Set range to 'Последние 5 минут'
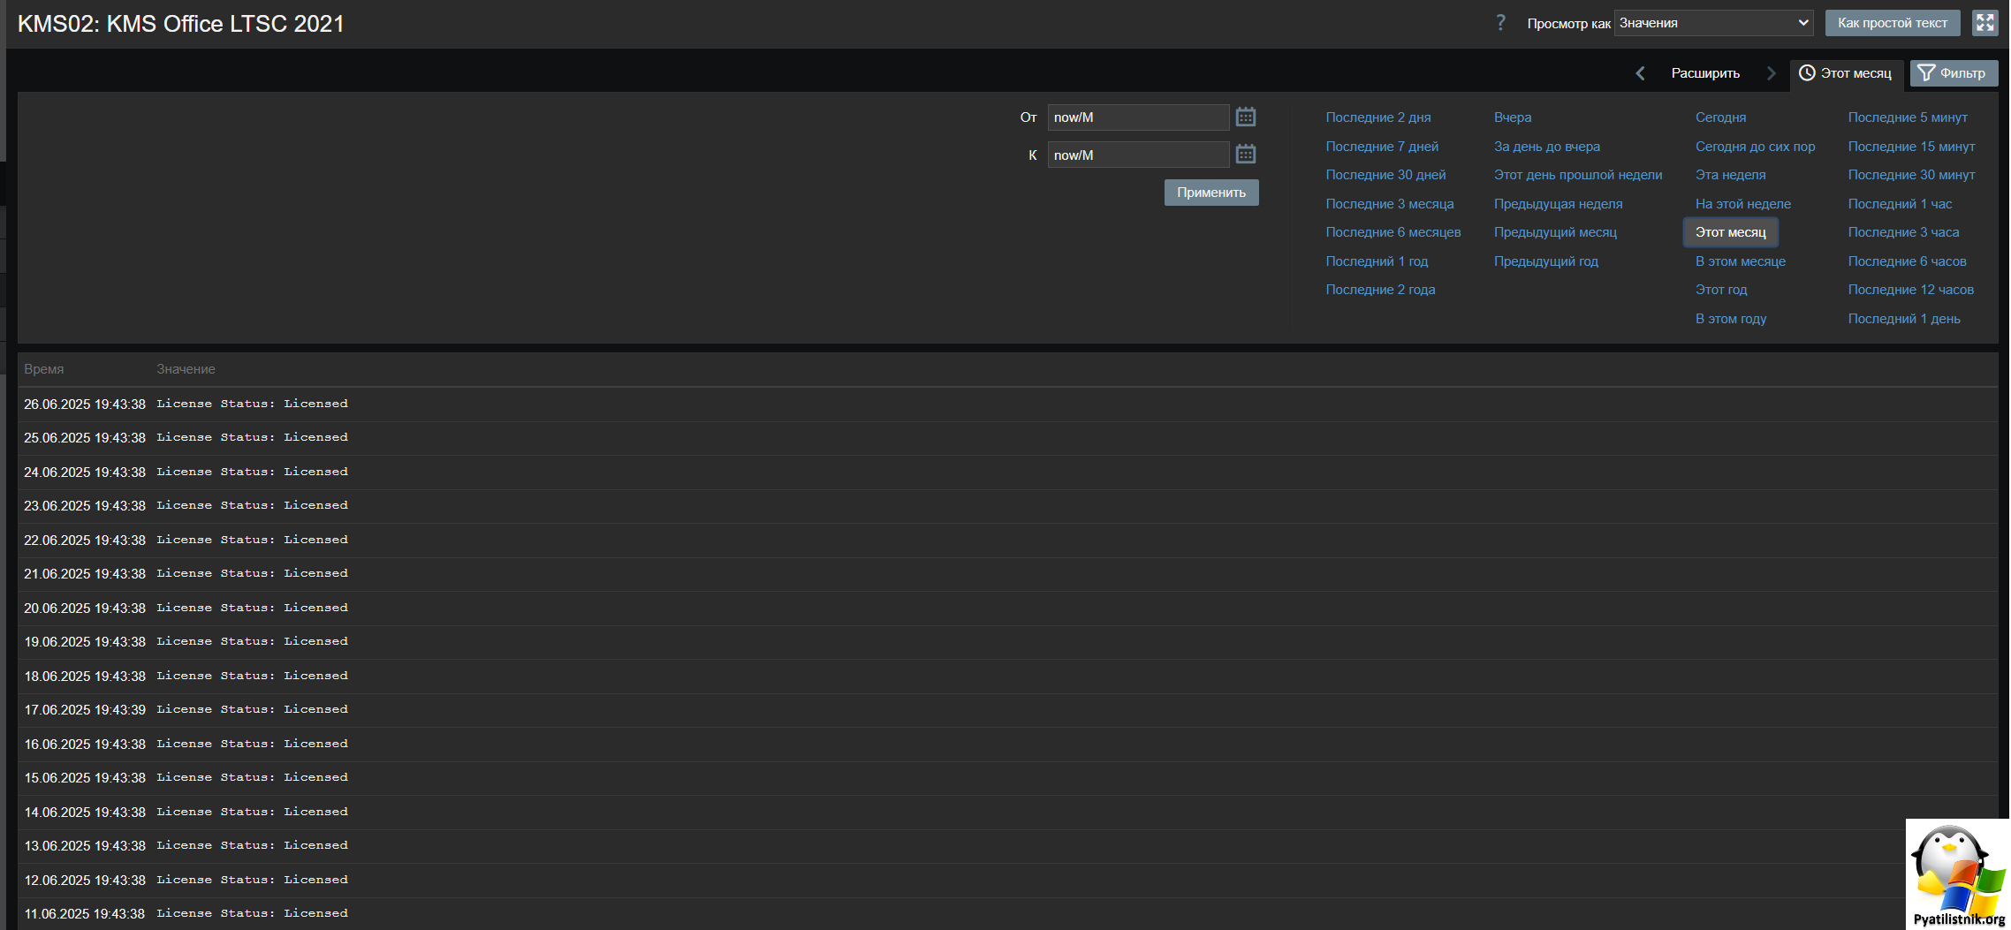Screen dimensions: 2011x930 (1908, 117)
